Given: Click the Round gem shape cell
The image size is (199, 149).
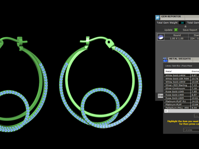Looking at the screenshot, I should (x=177, y=35).
